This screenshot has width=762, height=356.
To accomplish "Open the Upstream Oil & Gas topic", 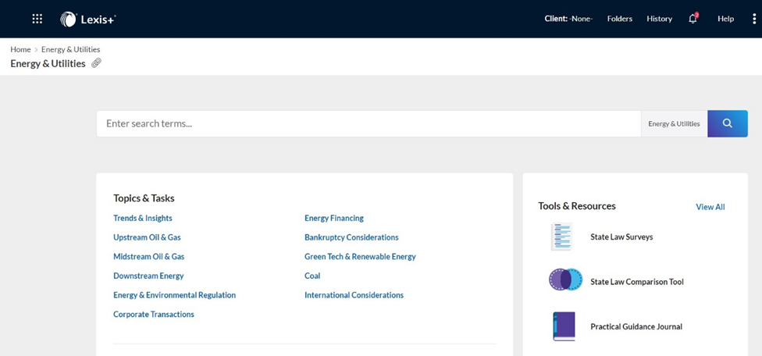I will click(x=147, y=237).
